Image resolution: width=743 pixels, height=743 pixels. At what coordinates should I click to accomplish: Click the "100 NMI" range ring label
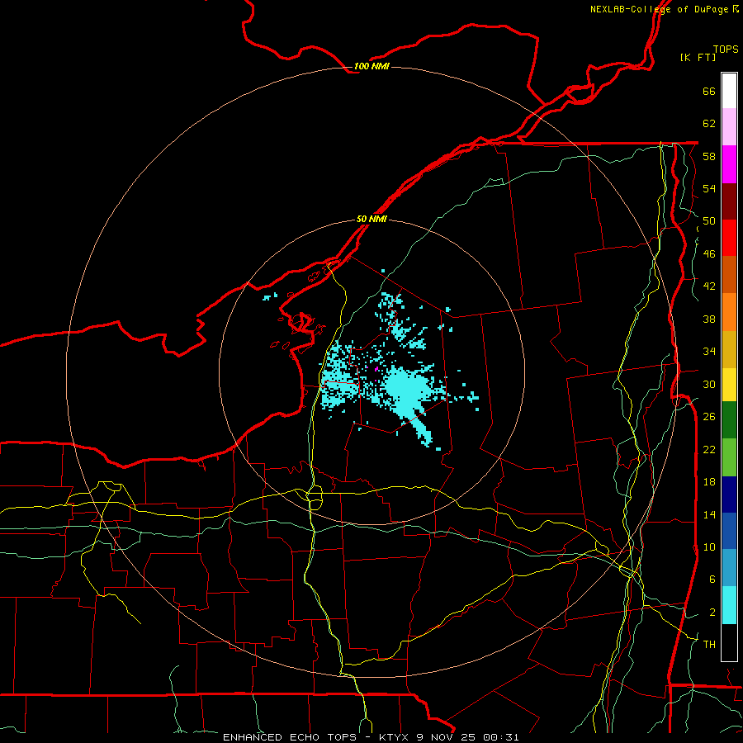[371, 66]
